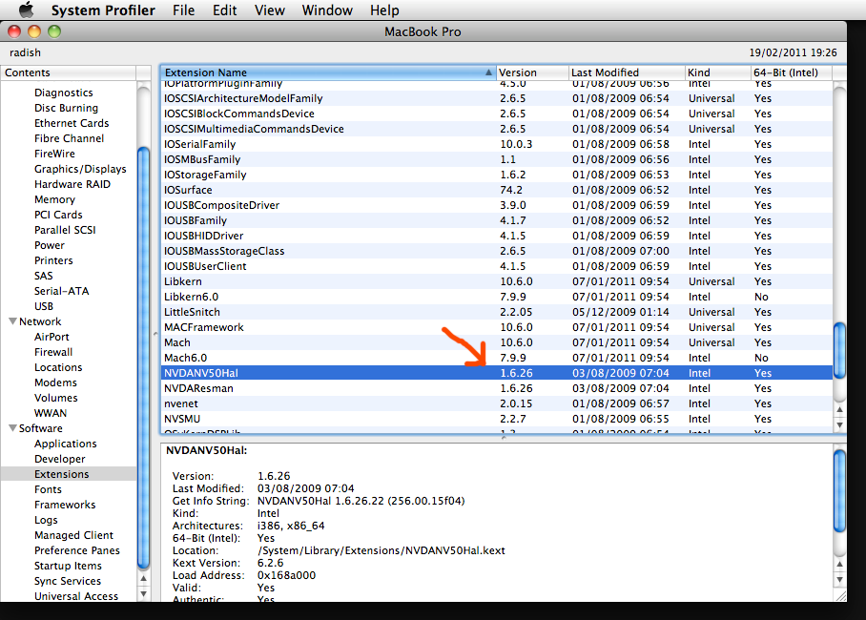Open the Help menu

(384, 10)
